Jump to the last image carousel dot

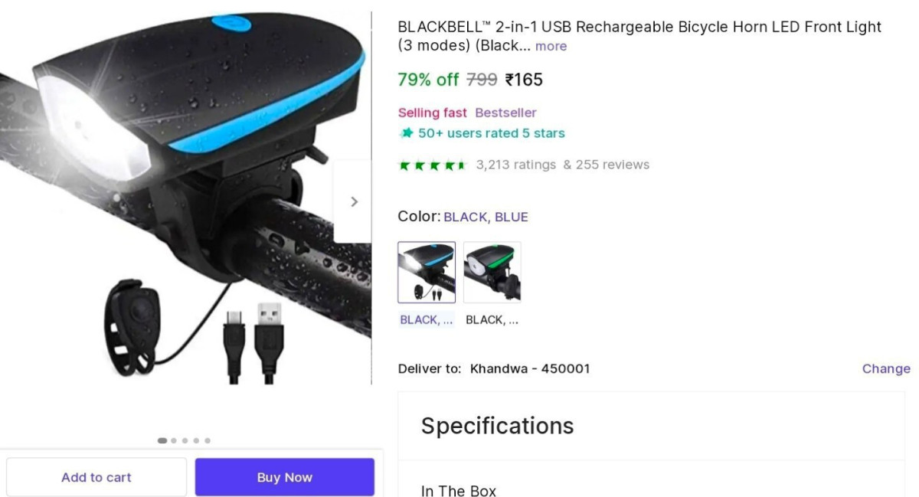[208, 440]
